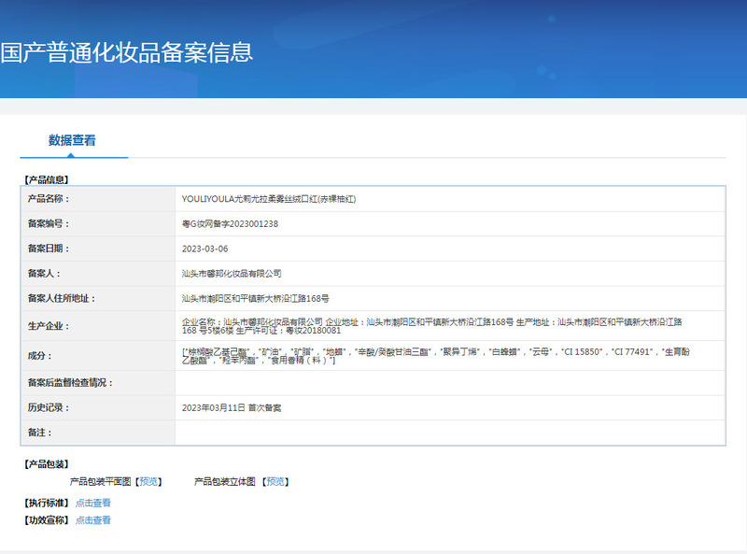Click the 备案日期 row label
Image resolution: width=747 pixels, height=554 pixels.
click(x=49, y=248)
